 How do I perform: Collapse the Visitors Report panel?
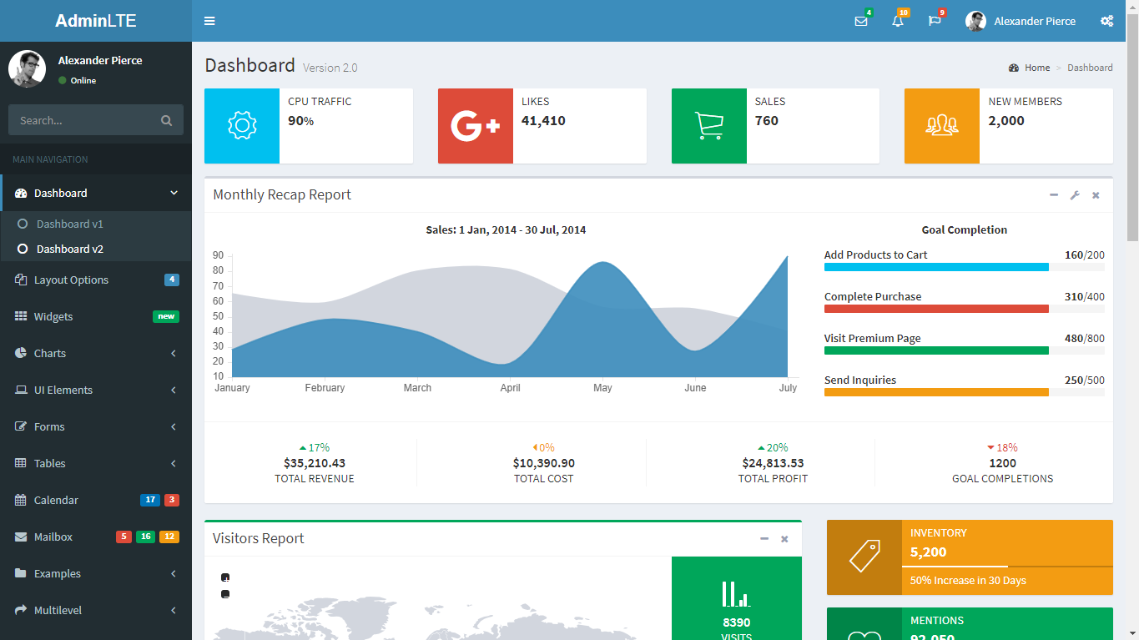click(764, 539)
